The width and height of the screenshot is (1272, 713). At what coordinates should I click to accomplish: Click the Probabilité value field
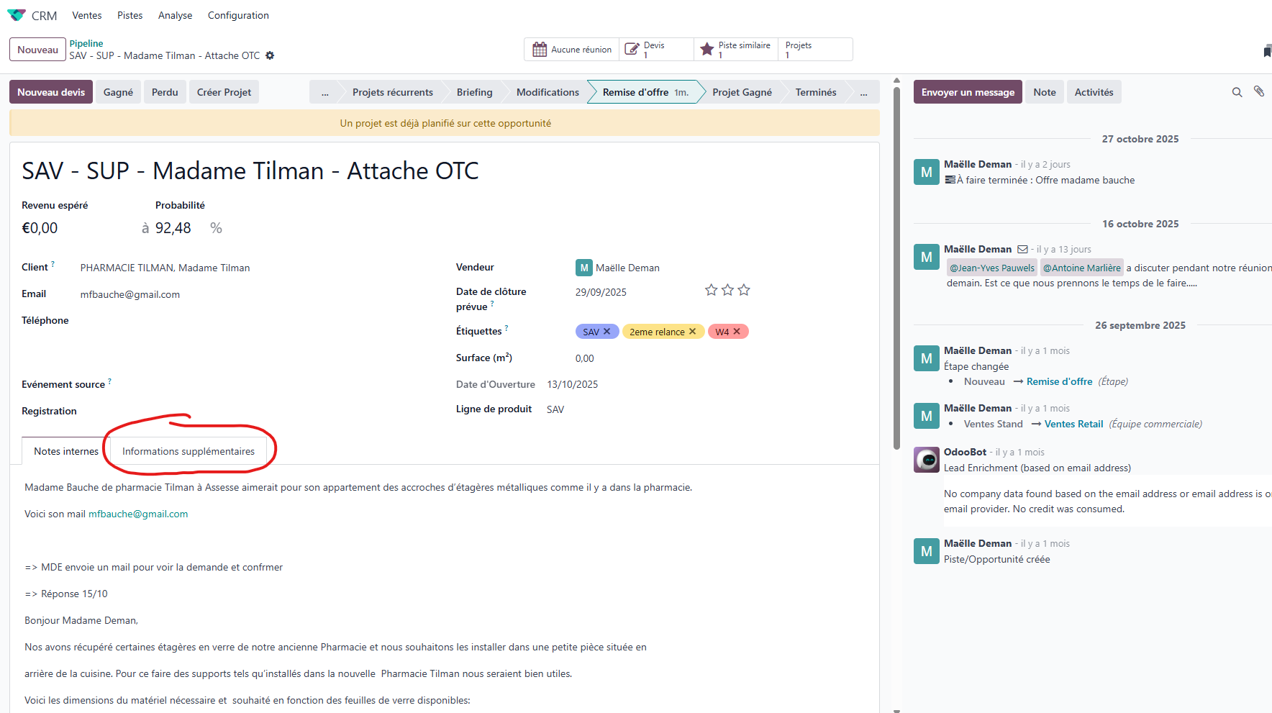tap(173, 228)
